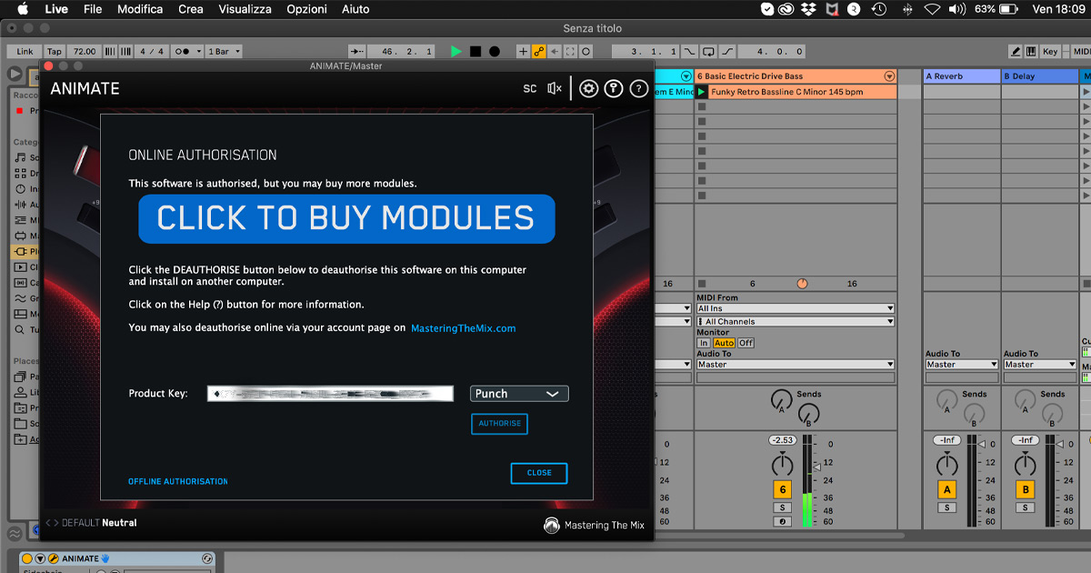Toggle track 6 activator button
Screen dimensions: 1091x573
pos(782,489)
